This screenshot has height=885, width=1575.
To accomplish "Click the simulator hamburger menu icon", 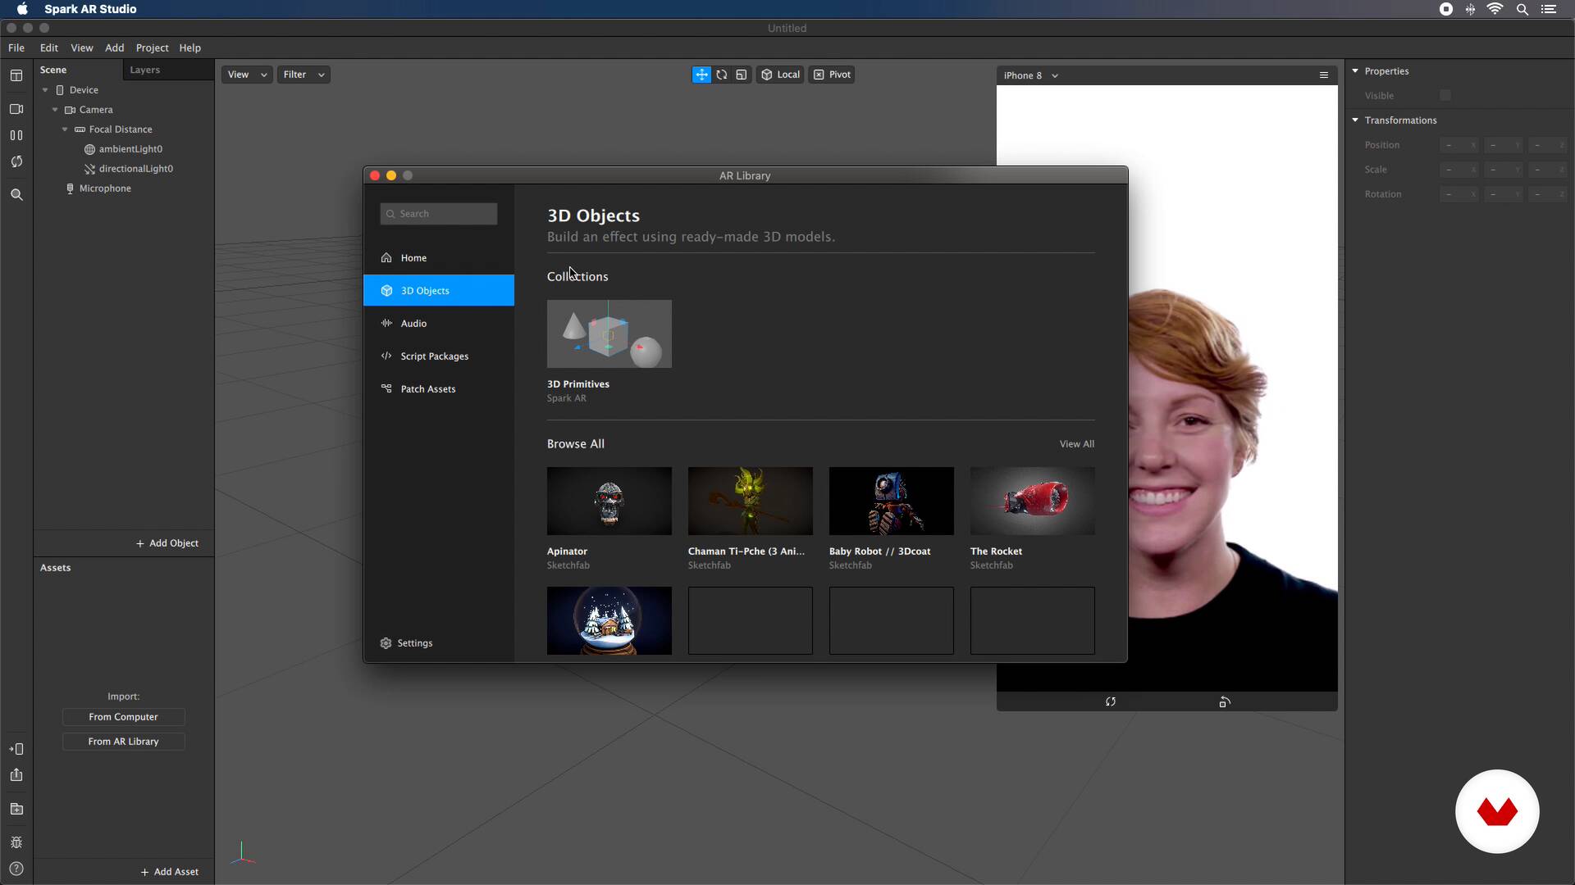I will coord(1323,75).
